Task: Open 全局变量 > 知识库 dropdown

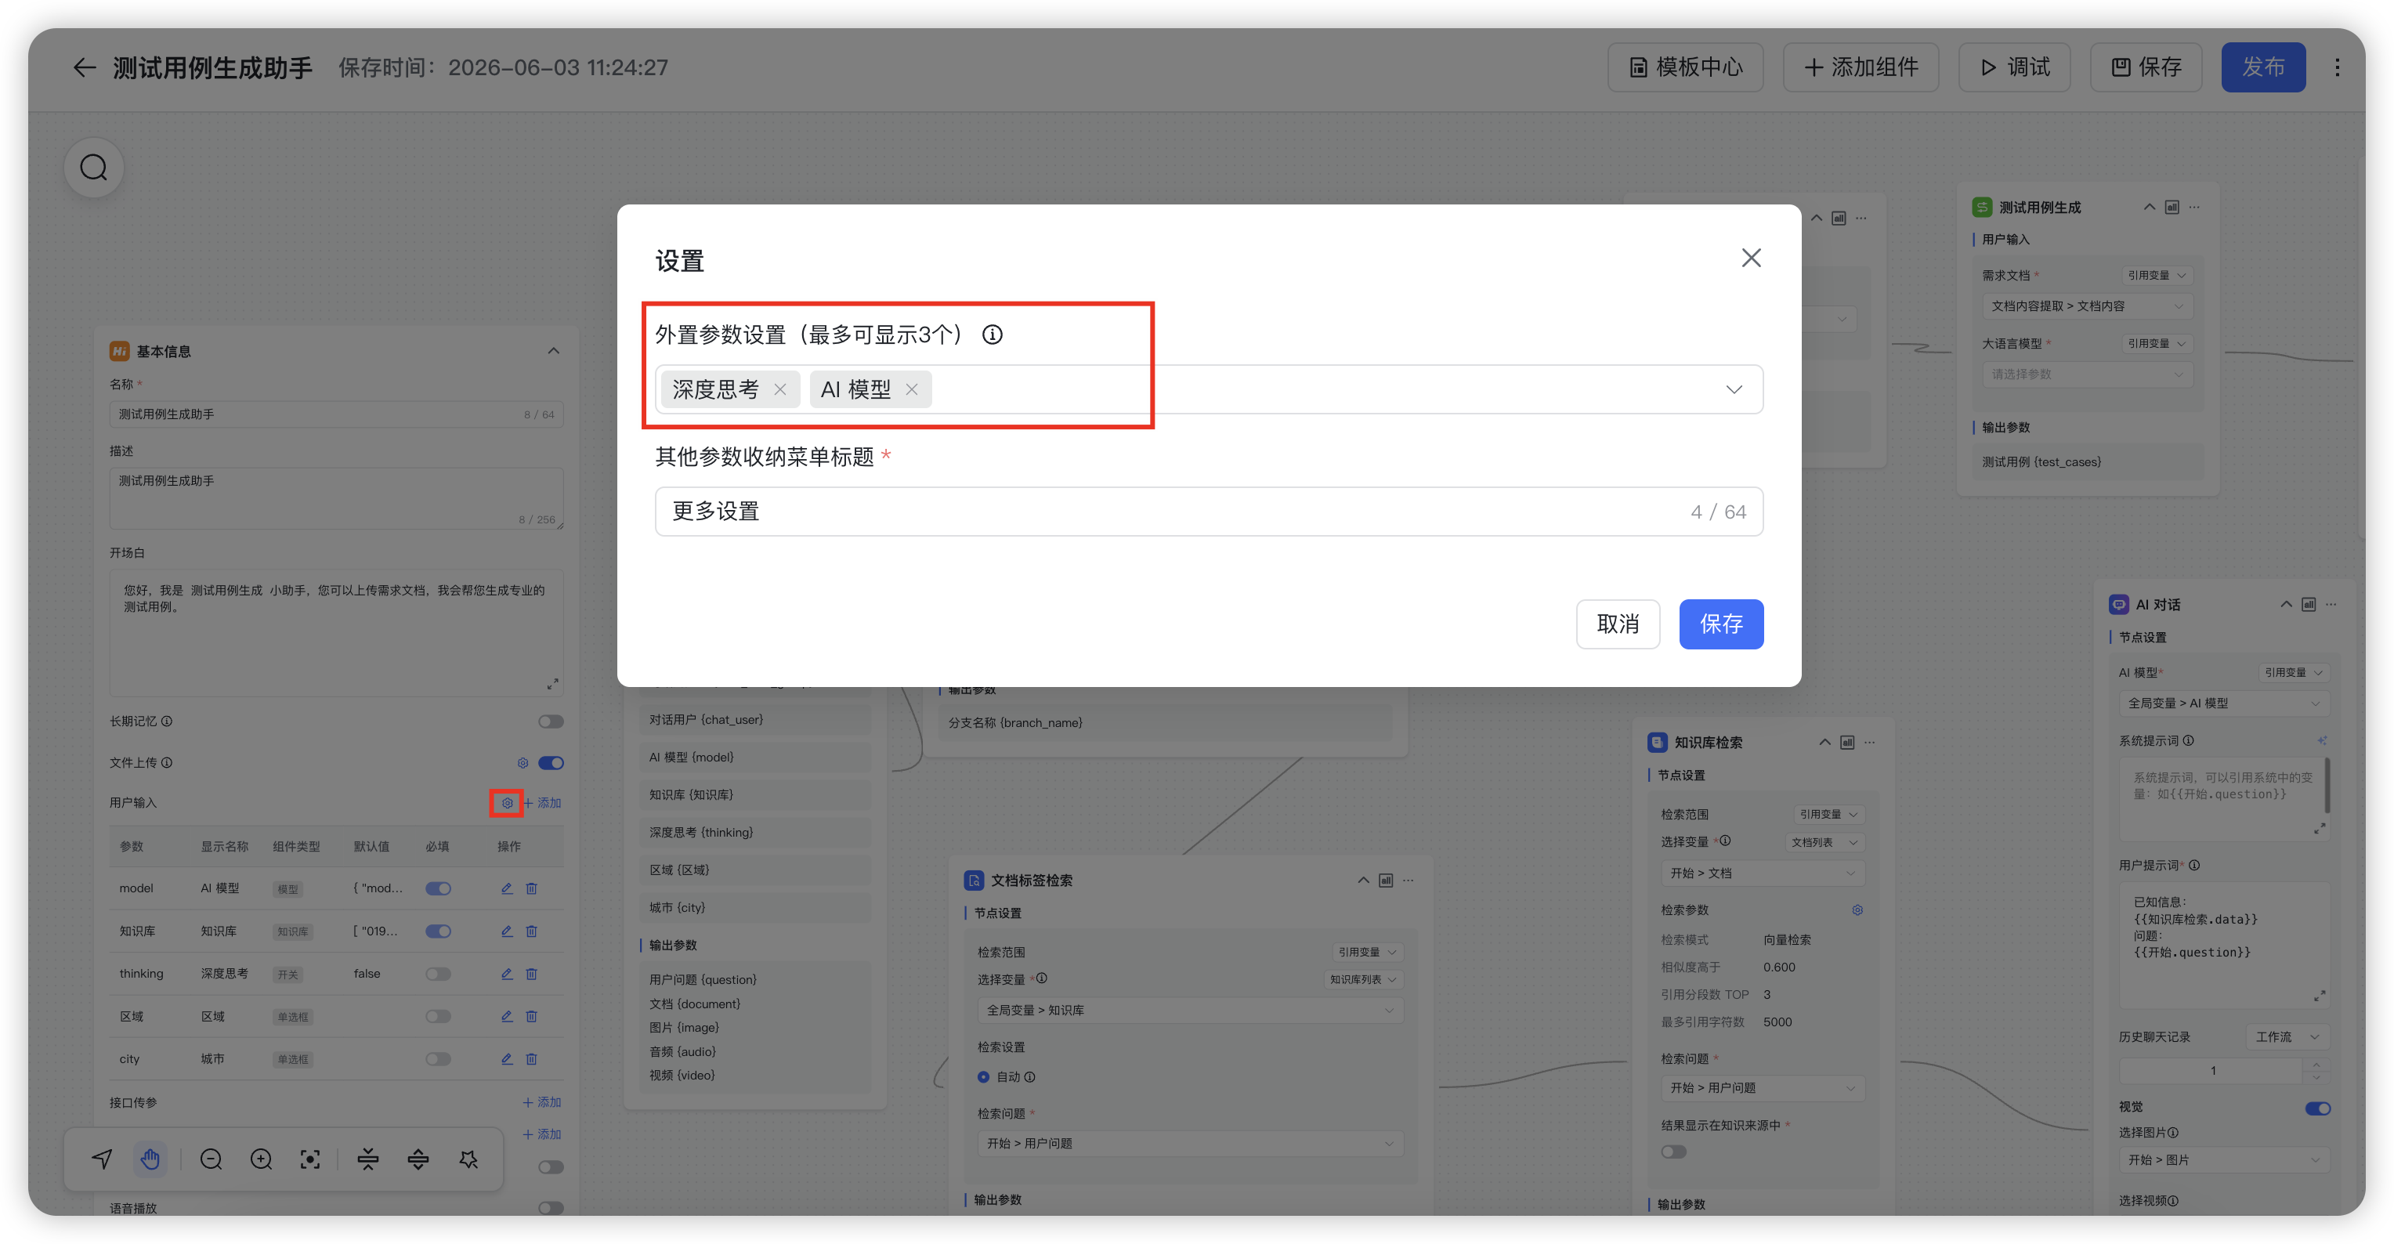Action: click(1191, 1010)
